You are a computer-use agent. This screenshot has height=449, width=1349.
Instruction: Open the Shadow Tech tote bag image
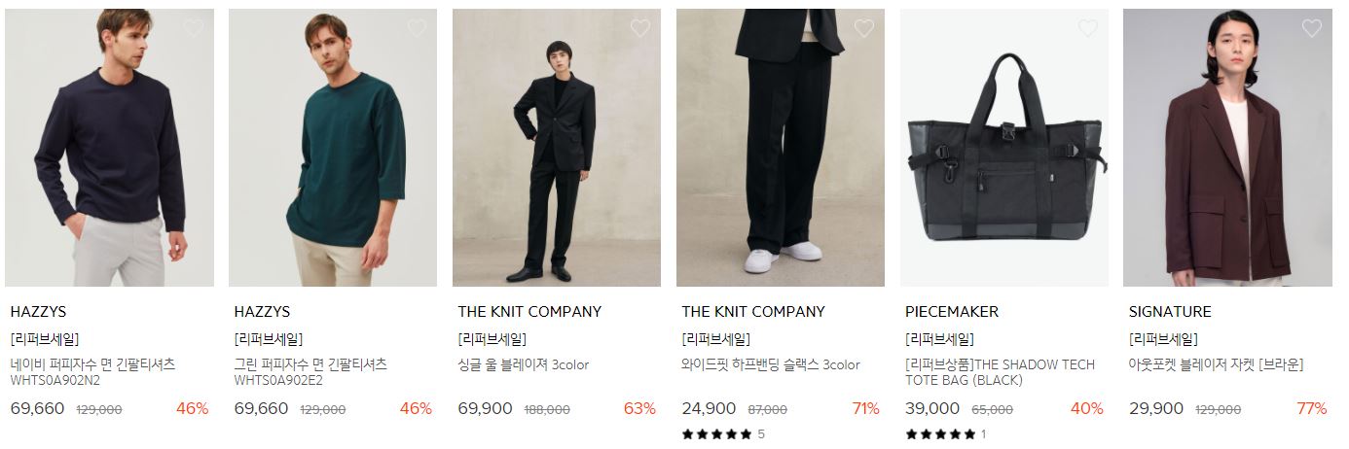pos(1004,148)
